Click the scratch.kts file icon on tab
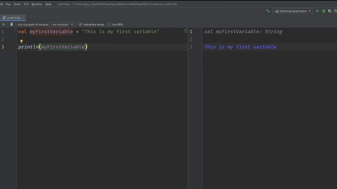 pos(4,18)
